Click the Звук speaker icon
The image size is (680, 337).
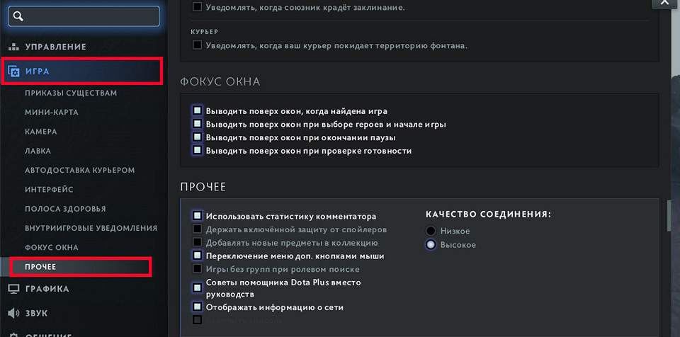(x=13, y=313)
